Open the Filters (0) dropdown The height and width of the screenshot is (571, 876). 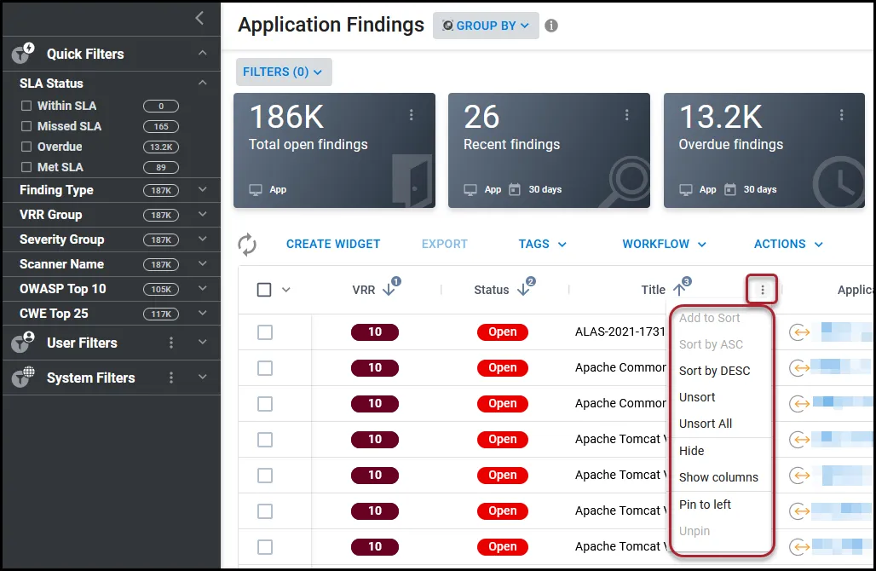[x=283, y=72]
